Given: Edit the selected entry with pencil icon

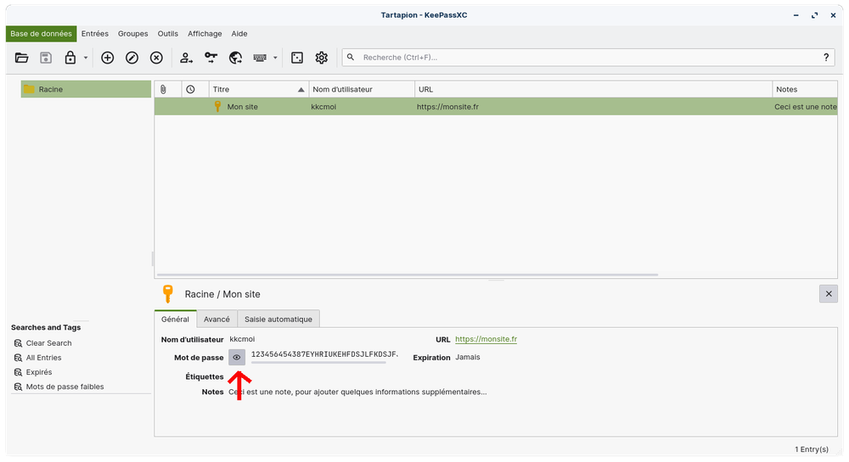Looking at the screenshot, I should pos(132,58).
